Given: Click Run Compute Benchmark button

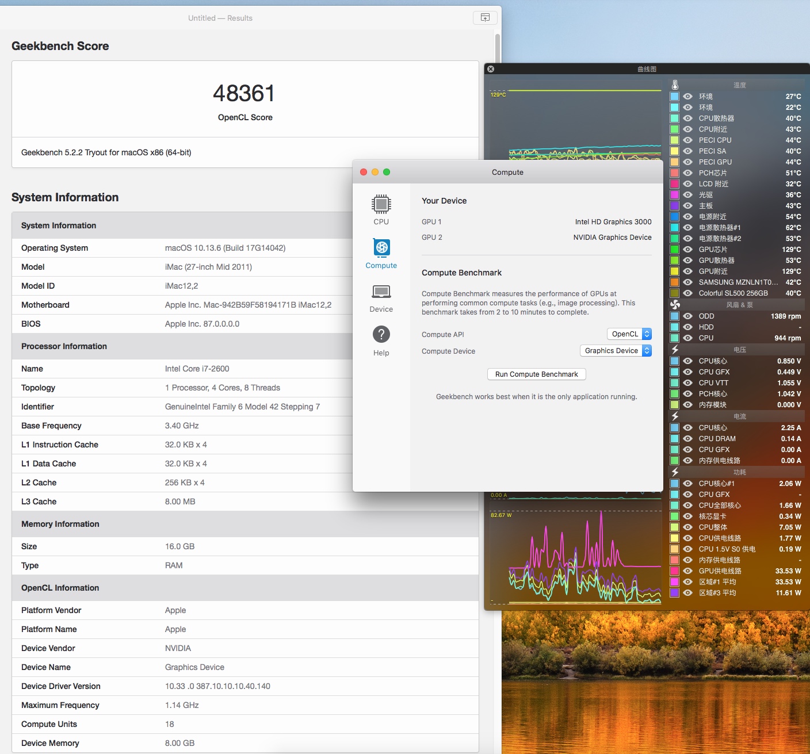Looking at the screenshot, I should (x=536, y=374).
